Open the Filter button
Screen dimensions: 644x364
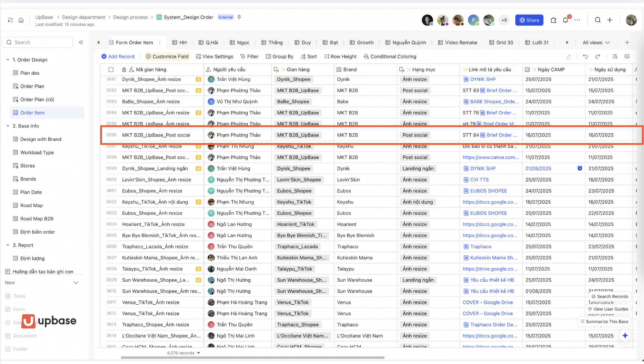click(x=250, y=57)
